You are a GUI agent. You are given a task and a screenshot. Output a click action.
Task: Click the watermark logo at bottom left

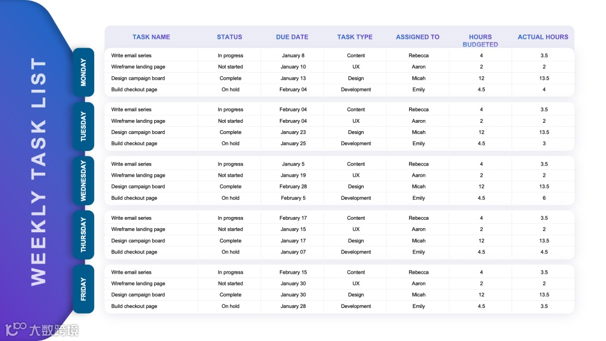42,330
